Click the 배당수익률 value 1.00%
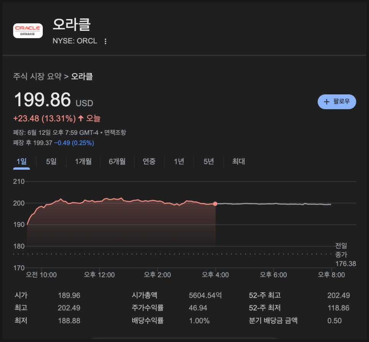 [x=199, y=321]
